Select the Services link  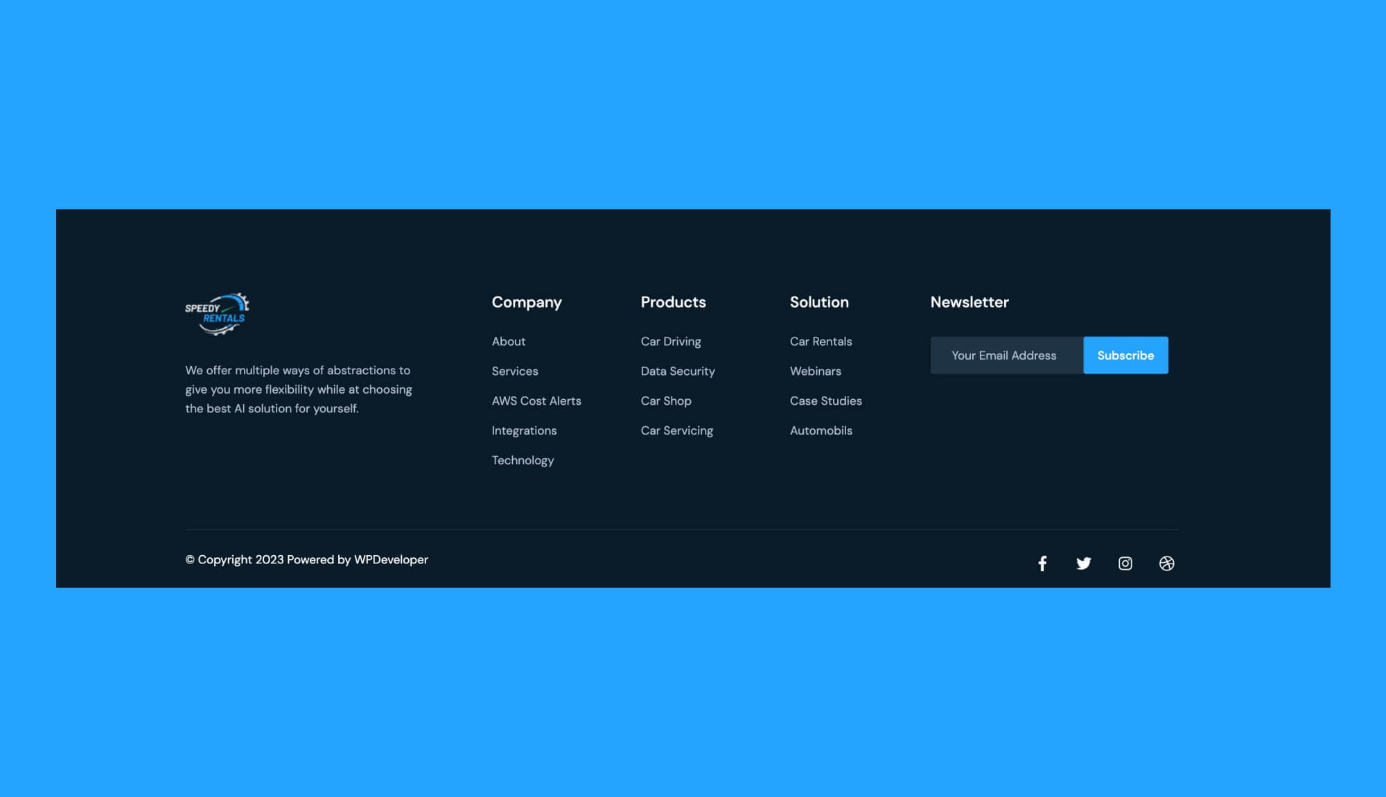(x=515, y=371)
